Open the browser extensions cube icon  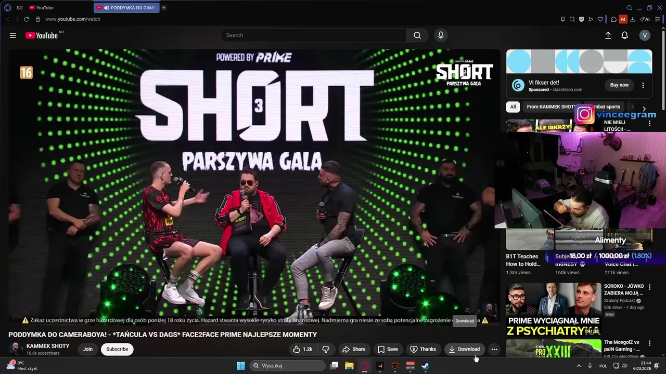(613, 19)
